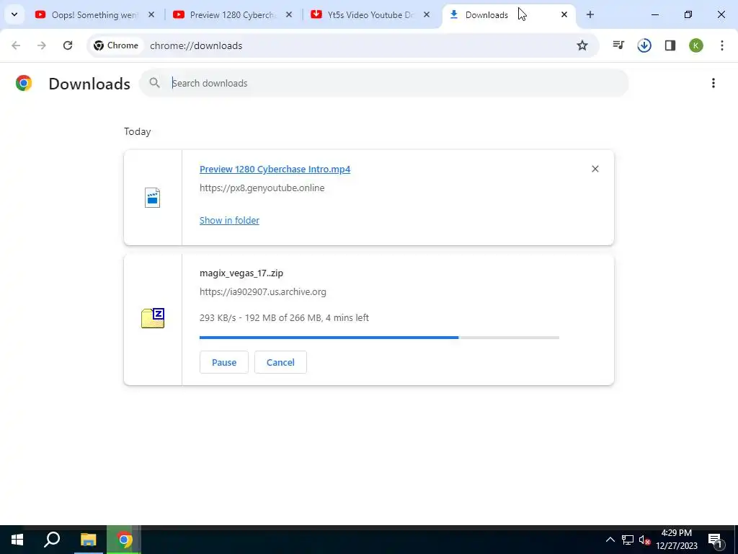Go back with the back arrow

tap(16, 45)
